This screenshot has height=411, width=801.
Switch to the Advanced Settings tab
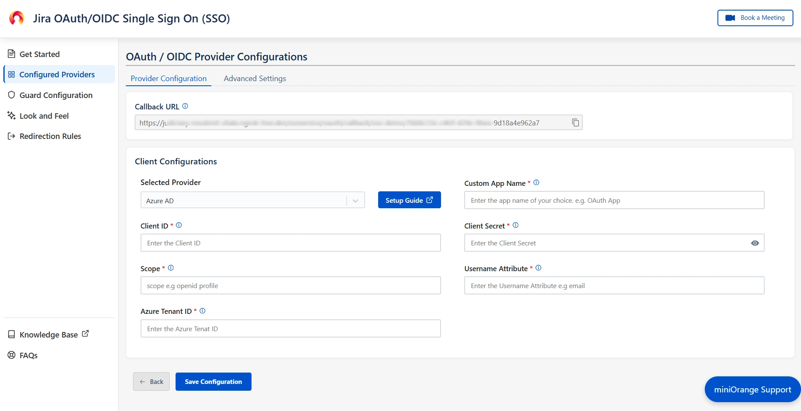tap(254, 79)
